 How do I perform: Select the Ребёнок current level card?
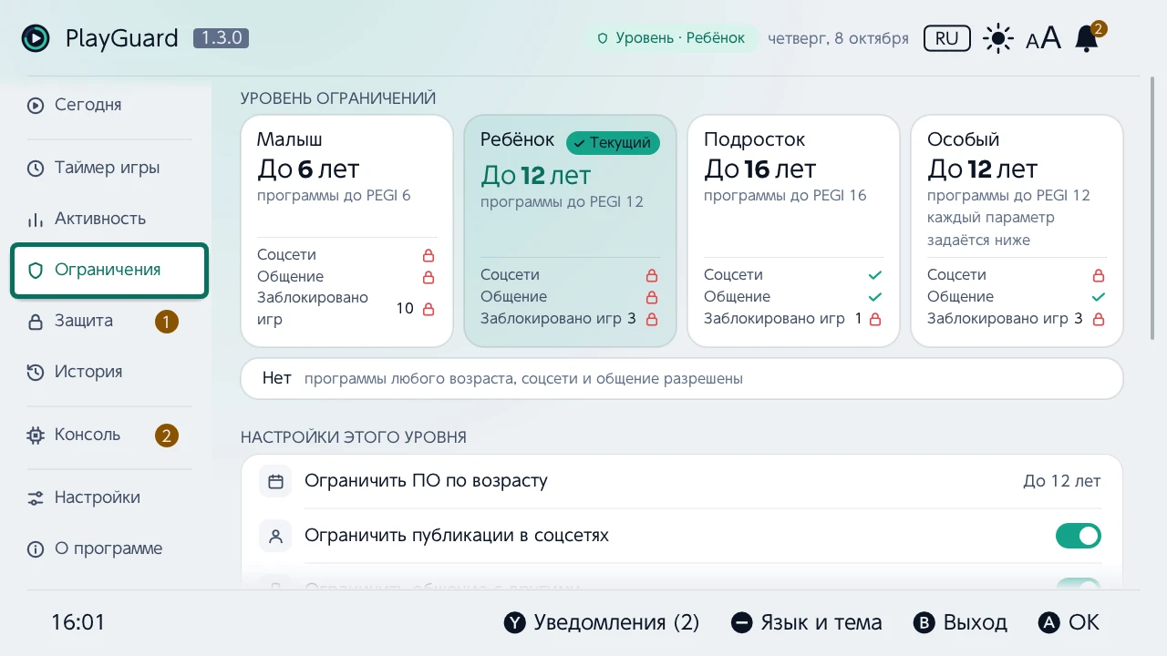coord(570,231)
